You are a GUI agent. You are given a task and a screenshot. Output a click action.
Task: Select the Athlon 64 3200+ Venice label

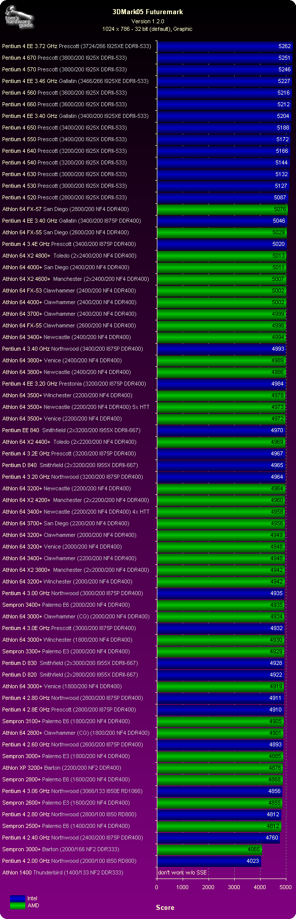[x=62, y=547]
